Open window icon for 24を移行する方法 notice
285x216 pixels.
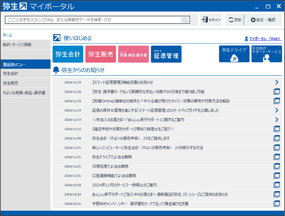coord(277,148)
